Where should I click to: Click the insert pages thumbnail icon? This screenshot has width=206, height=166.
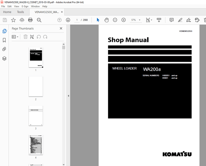pyautogui.click(x=32, y=37)
